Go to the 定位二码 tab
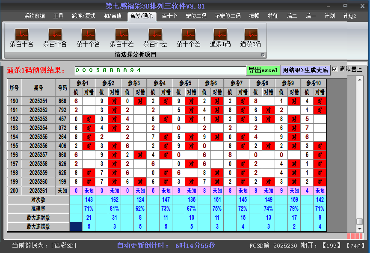The image size is (370, 253). click(x=196, y=16)
